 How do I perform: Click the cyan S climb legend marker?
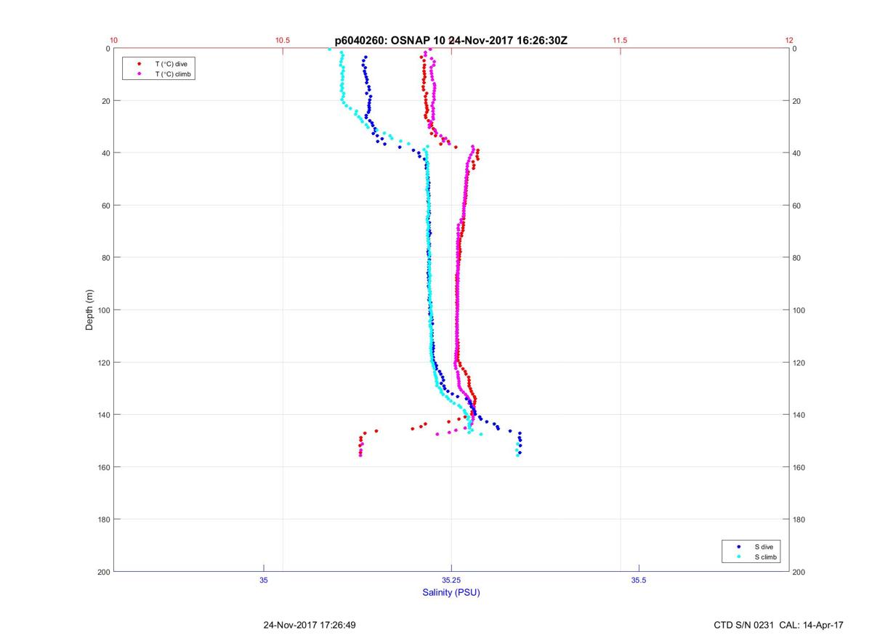(x=738, y=557)
